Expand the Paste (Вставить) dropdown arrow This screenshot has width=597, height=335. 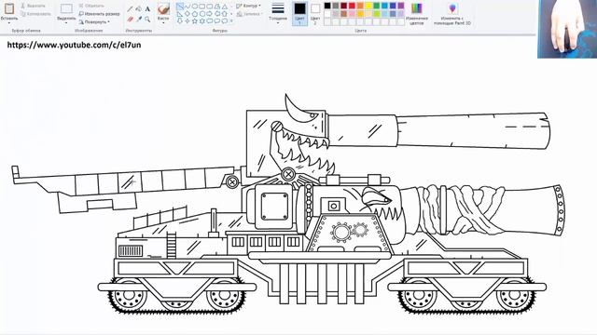pos(9,22)
